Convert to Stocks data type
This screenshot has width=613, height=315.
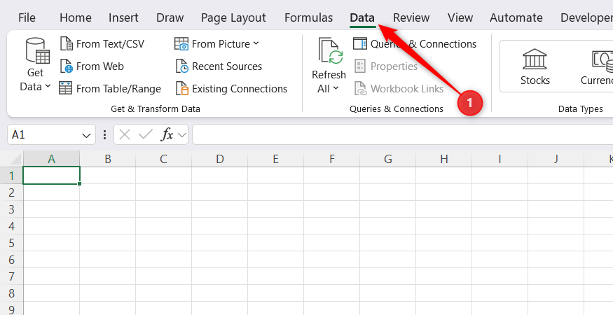point(535,66)
